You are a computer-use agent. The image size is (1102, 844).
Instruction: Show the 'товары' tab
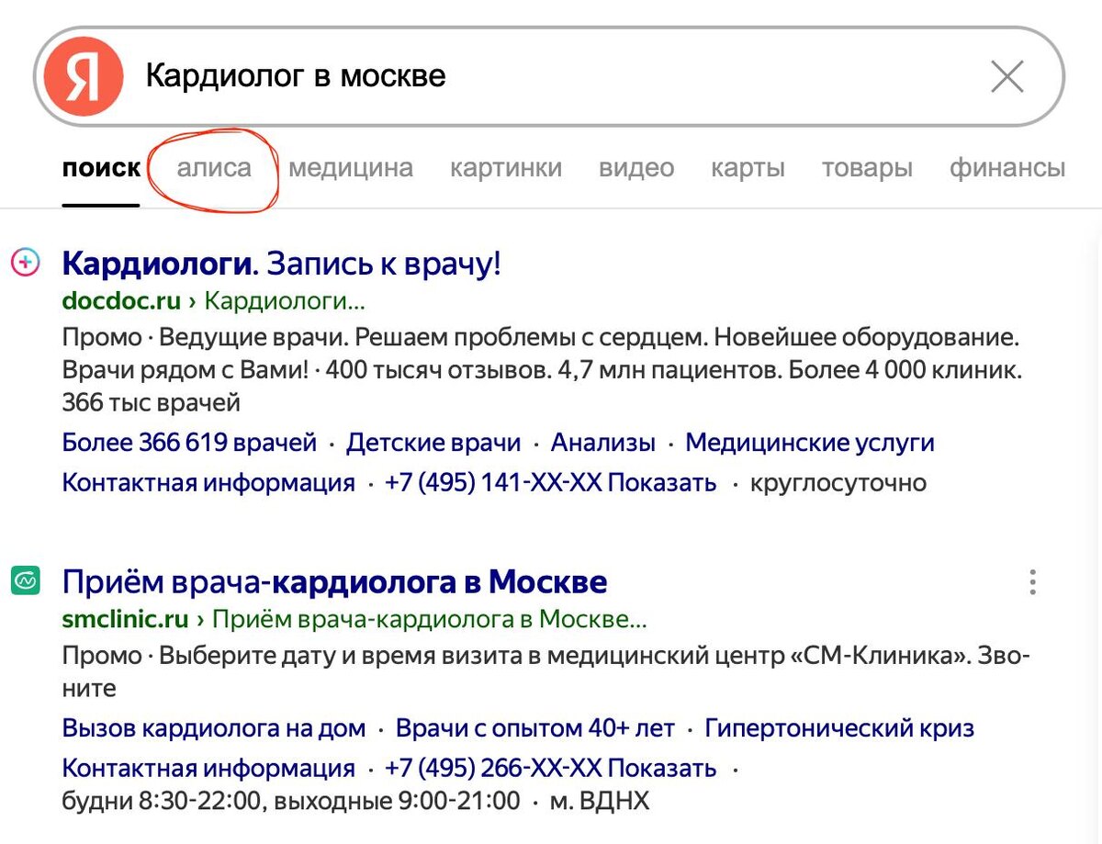coord(867,168)
